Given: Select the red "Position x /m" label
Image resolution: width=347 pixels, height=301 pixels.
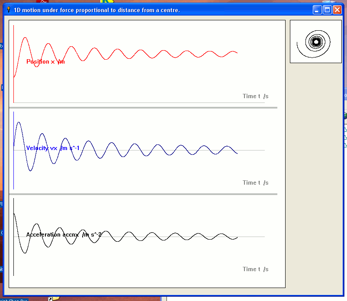Looking at the screenshot, I should tap(45, 62).
